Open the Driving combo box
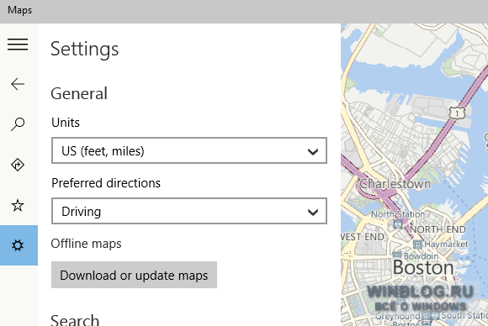The image size is (488, 326). [189, 211]
